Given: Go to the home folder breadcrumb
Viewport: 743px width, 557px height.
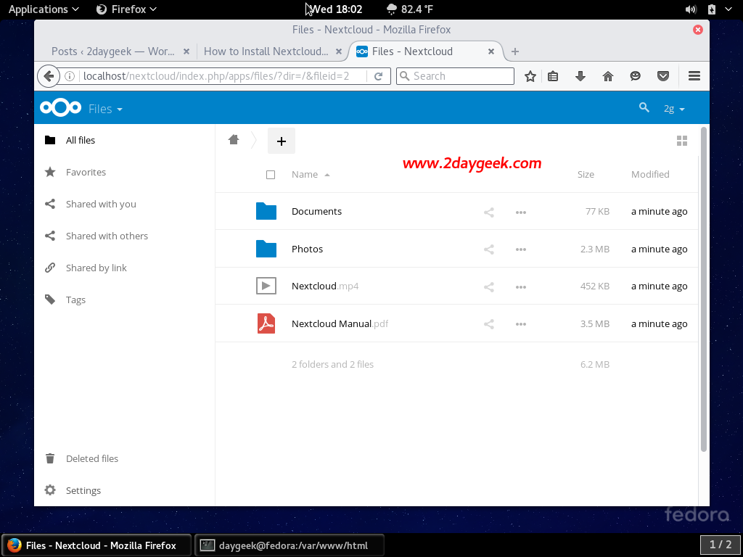Looking at the screenshot, I should click(x=234, y=139).
